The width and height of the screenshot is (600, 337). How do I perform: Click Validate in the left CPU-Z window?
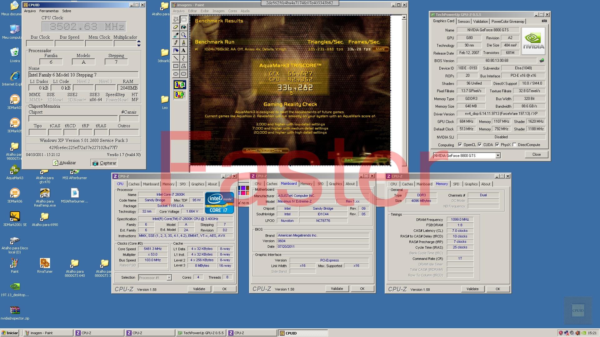(x=199, y=289)
